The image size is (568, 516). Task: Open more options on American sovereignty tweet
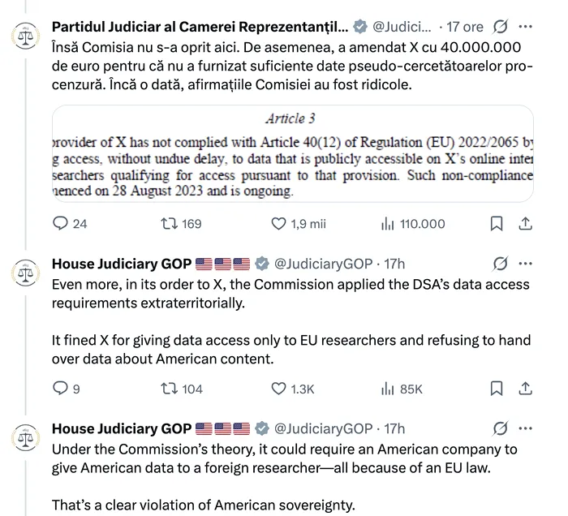click(526, 428)
